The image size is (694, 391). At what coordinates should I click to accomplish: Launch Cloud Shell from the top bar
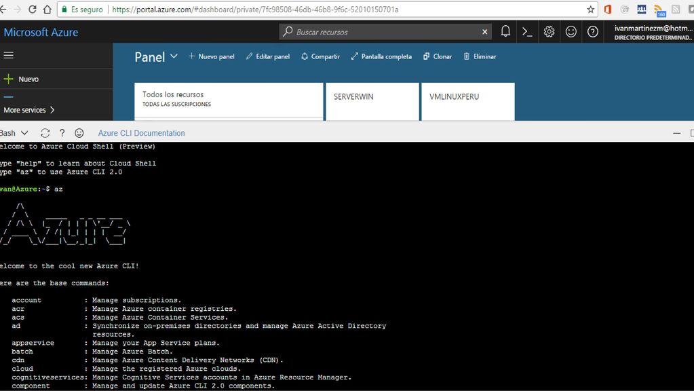tap(527, 32)
